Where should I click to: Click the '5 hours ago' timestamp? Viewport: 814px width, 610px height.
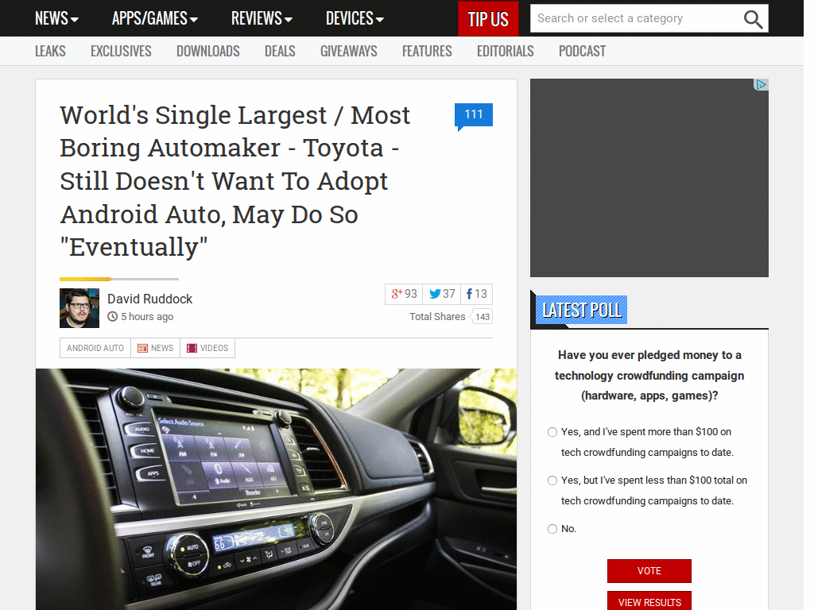click(147, 317)
